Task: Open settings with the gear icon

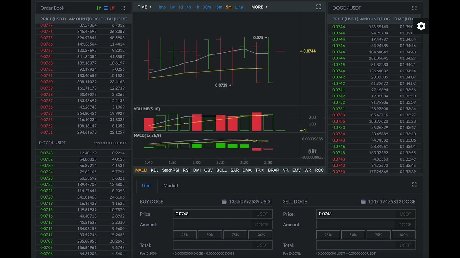Action: point(421,26)
